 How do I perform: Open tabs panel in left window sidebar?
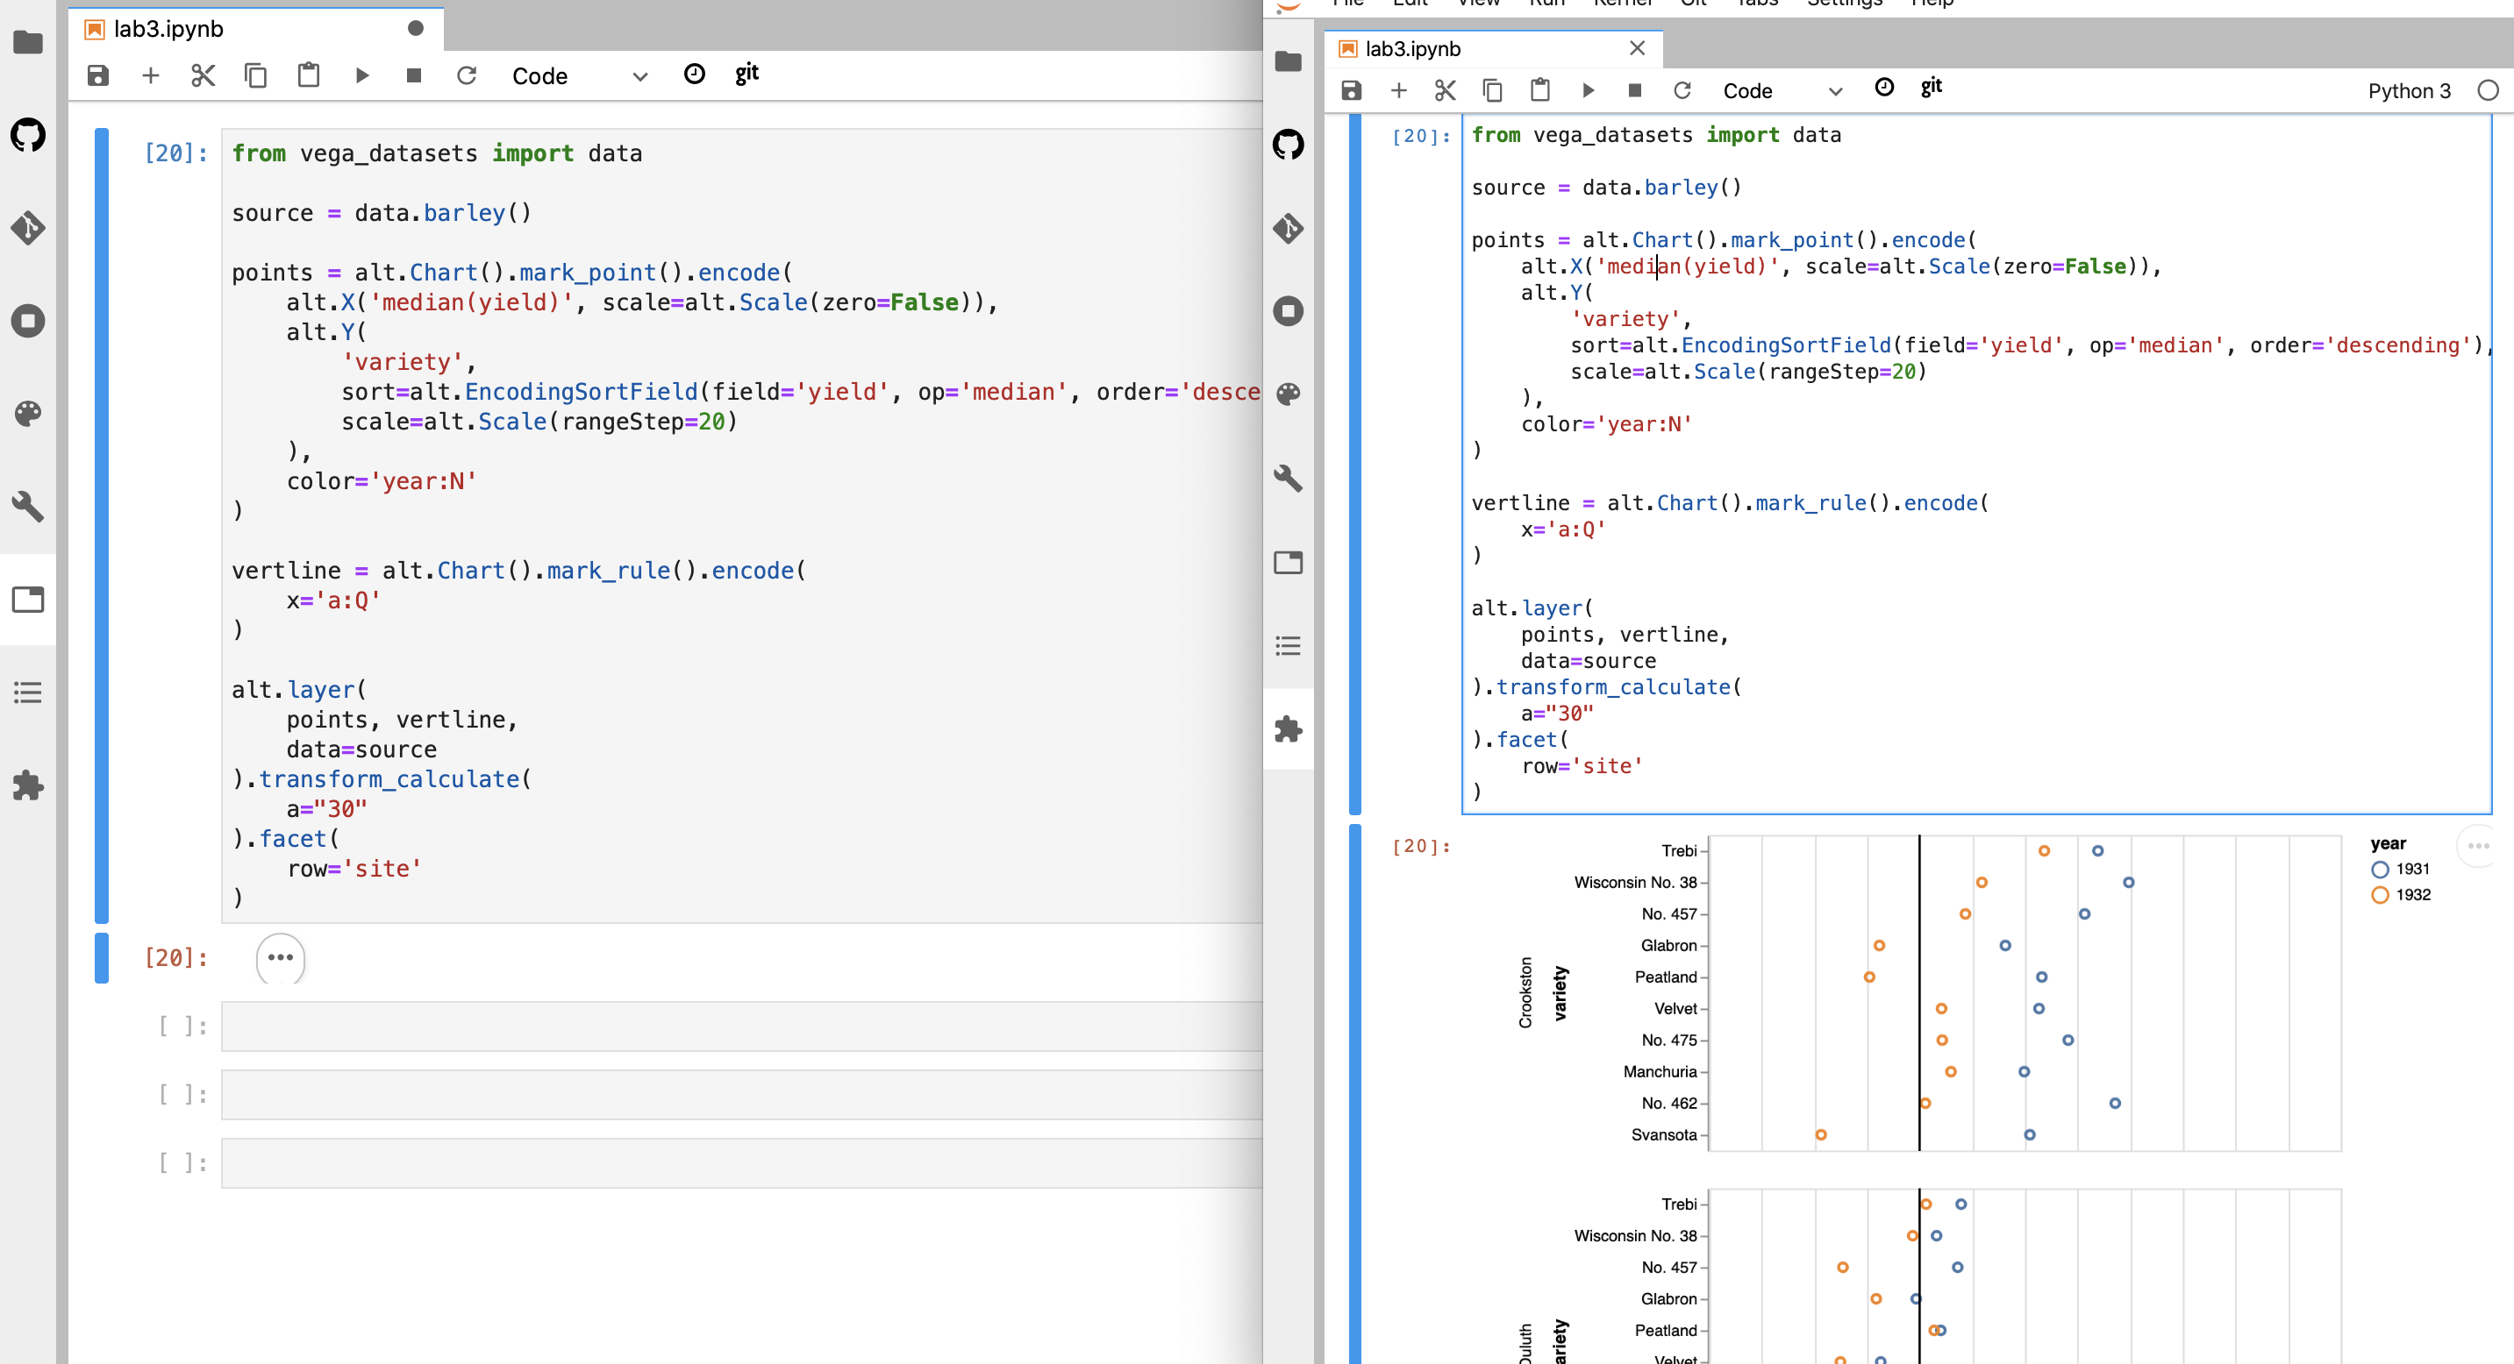coord(27,599)
